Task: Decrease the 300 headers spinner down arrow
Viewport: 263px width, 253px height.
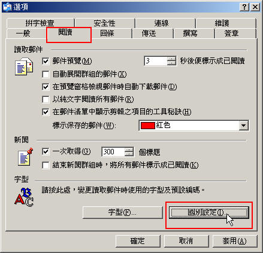Action: 129,154
